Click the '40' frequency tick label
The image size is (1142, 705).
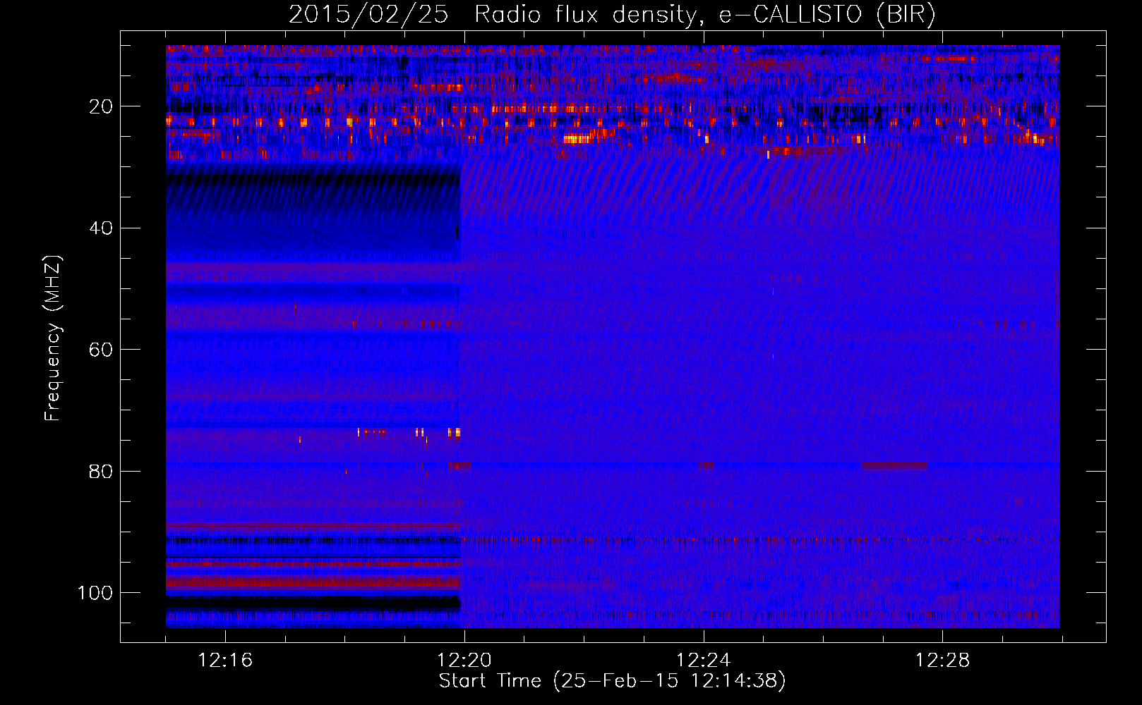click(101, 228)
